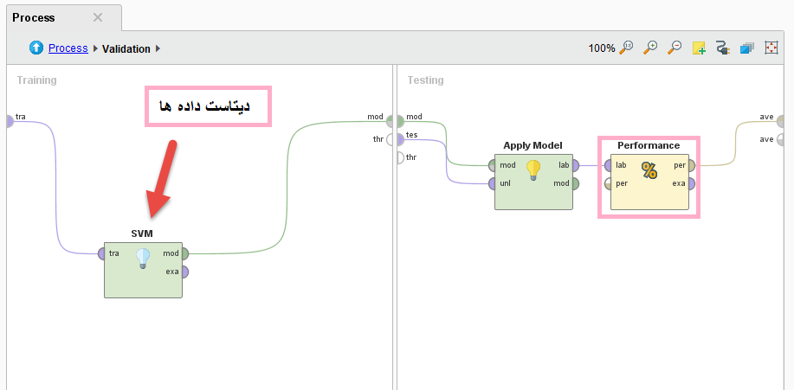The width and height of the screenshot is (794, 390).
Task: Click the zoom out magnifier
Action: pyautogui.click(x=675, y=48)
